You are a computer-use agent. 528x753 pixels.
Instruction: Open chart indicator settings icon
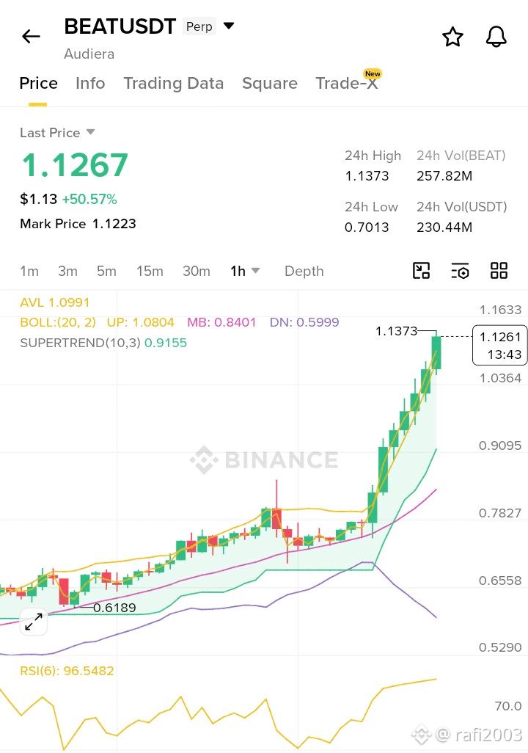click(460, 270)
